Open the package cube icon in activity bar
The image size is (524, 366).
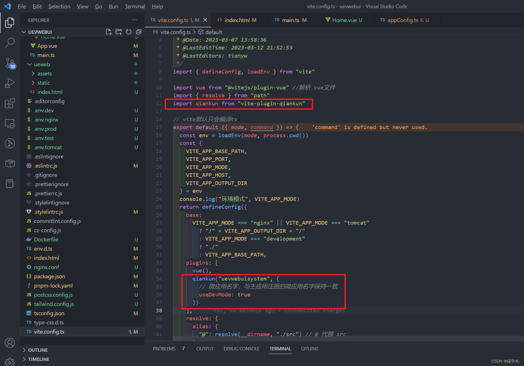10,163
